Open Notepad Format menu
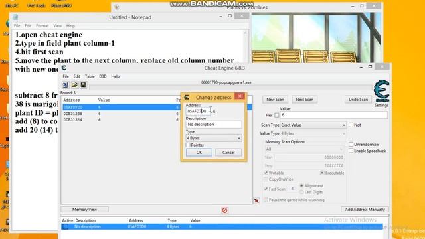 click(42, 26)
